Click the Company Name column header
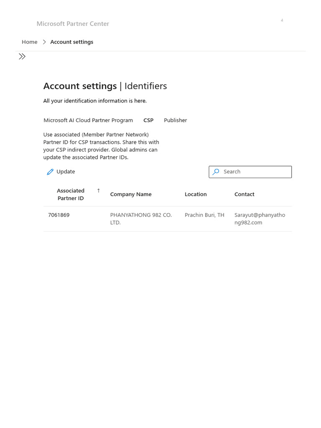Image resolution: width=321 pixels, height=428 pixels. point(131,194)
